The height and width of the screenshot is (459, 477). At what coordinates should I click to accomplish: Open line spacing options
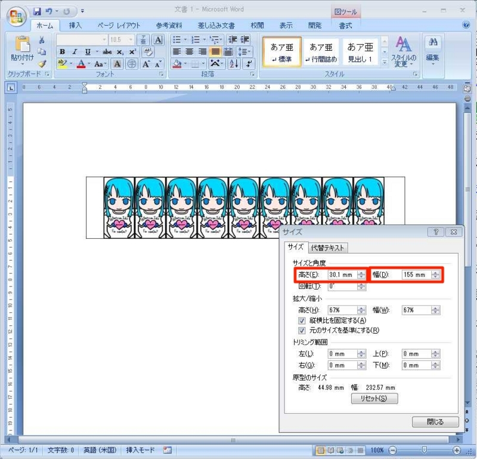tap(244, 52)
